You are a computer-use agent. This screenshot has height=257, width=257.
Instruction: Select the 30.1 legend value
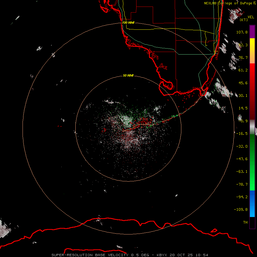[x=243, y=96]
